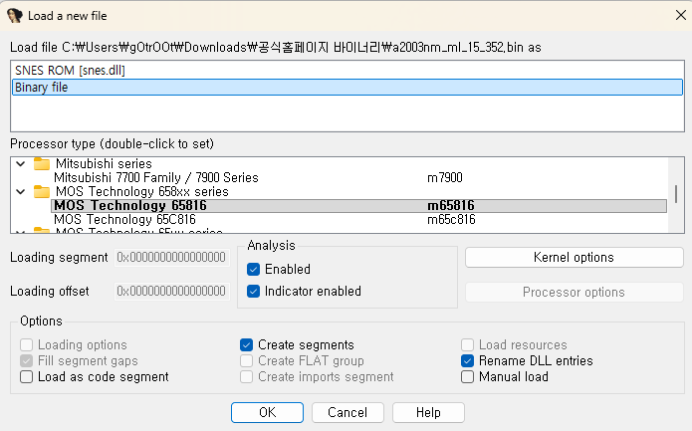Click the Loading offset input field
Image resolution: width=692 pixels, height=431 pixels.
[x=172, y=292]
